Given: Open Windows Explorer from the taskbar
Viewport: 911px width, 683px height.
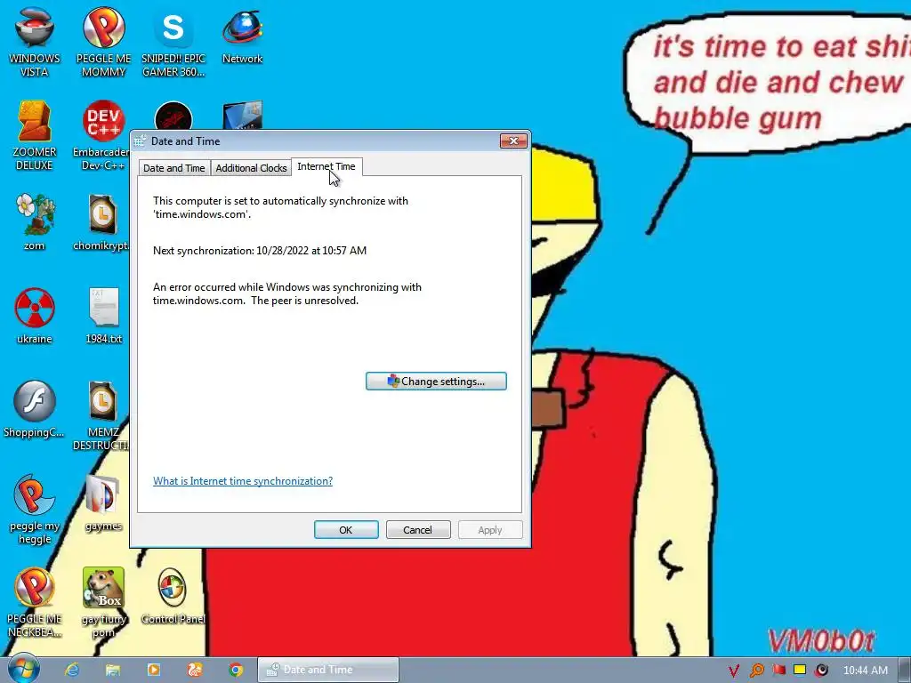Looking at the screenshot, I should (x=113, y=670).
